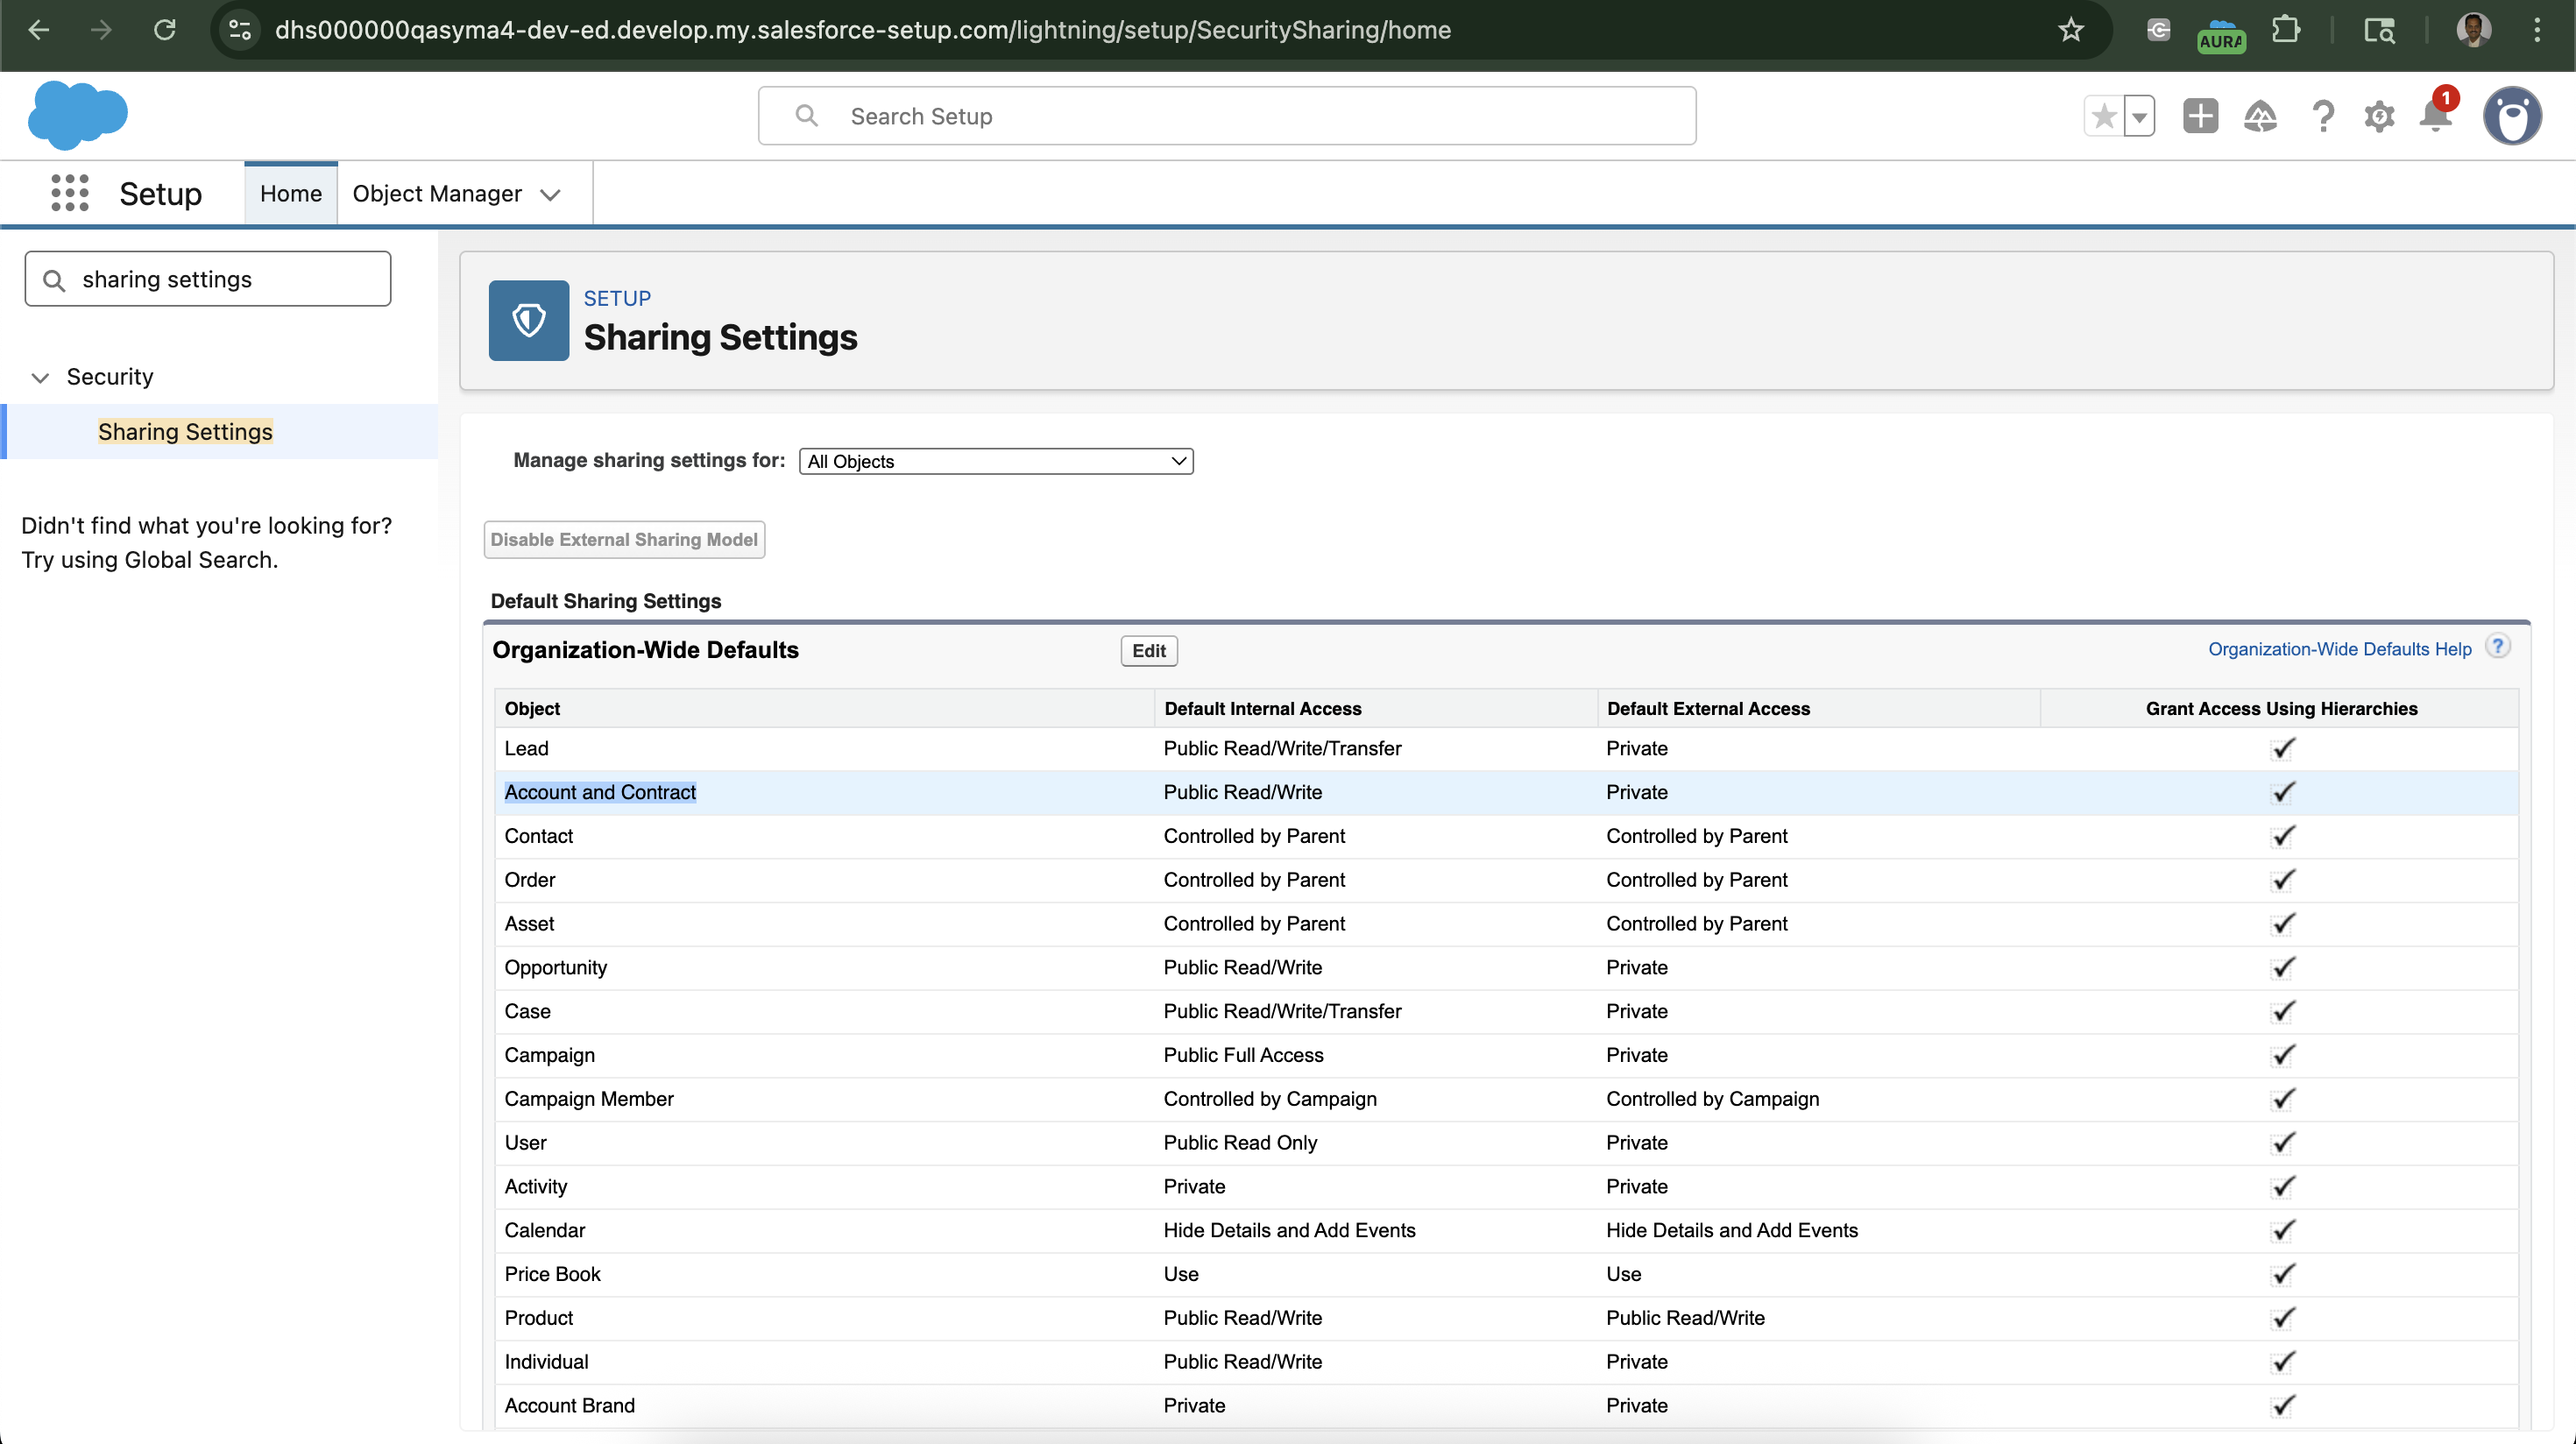Open the notifications bell

point(2435,116)
